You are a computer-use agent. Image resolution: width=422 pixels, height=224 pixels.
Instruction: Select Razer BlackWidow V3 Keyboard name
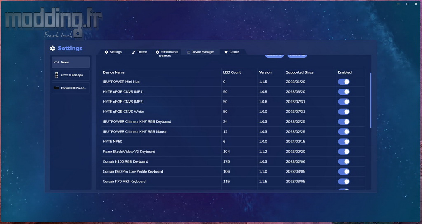click(x=129, y=152)
